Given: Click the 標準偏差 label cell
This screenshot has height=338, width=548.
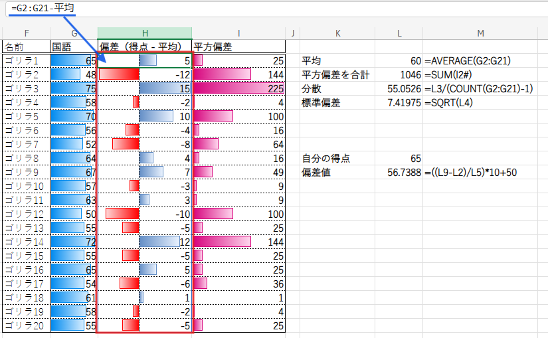Looking at the screenshot, I should coord(337,102).
